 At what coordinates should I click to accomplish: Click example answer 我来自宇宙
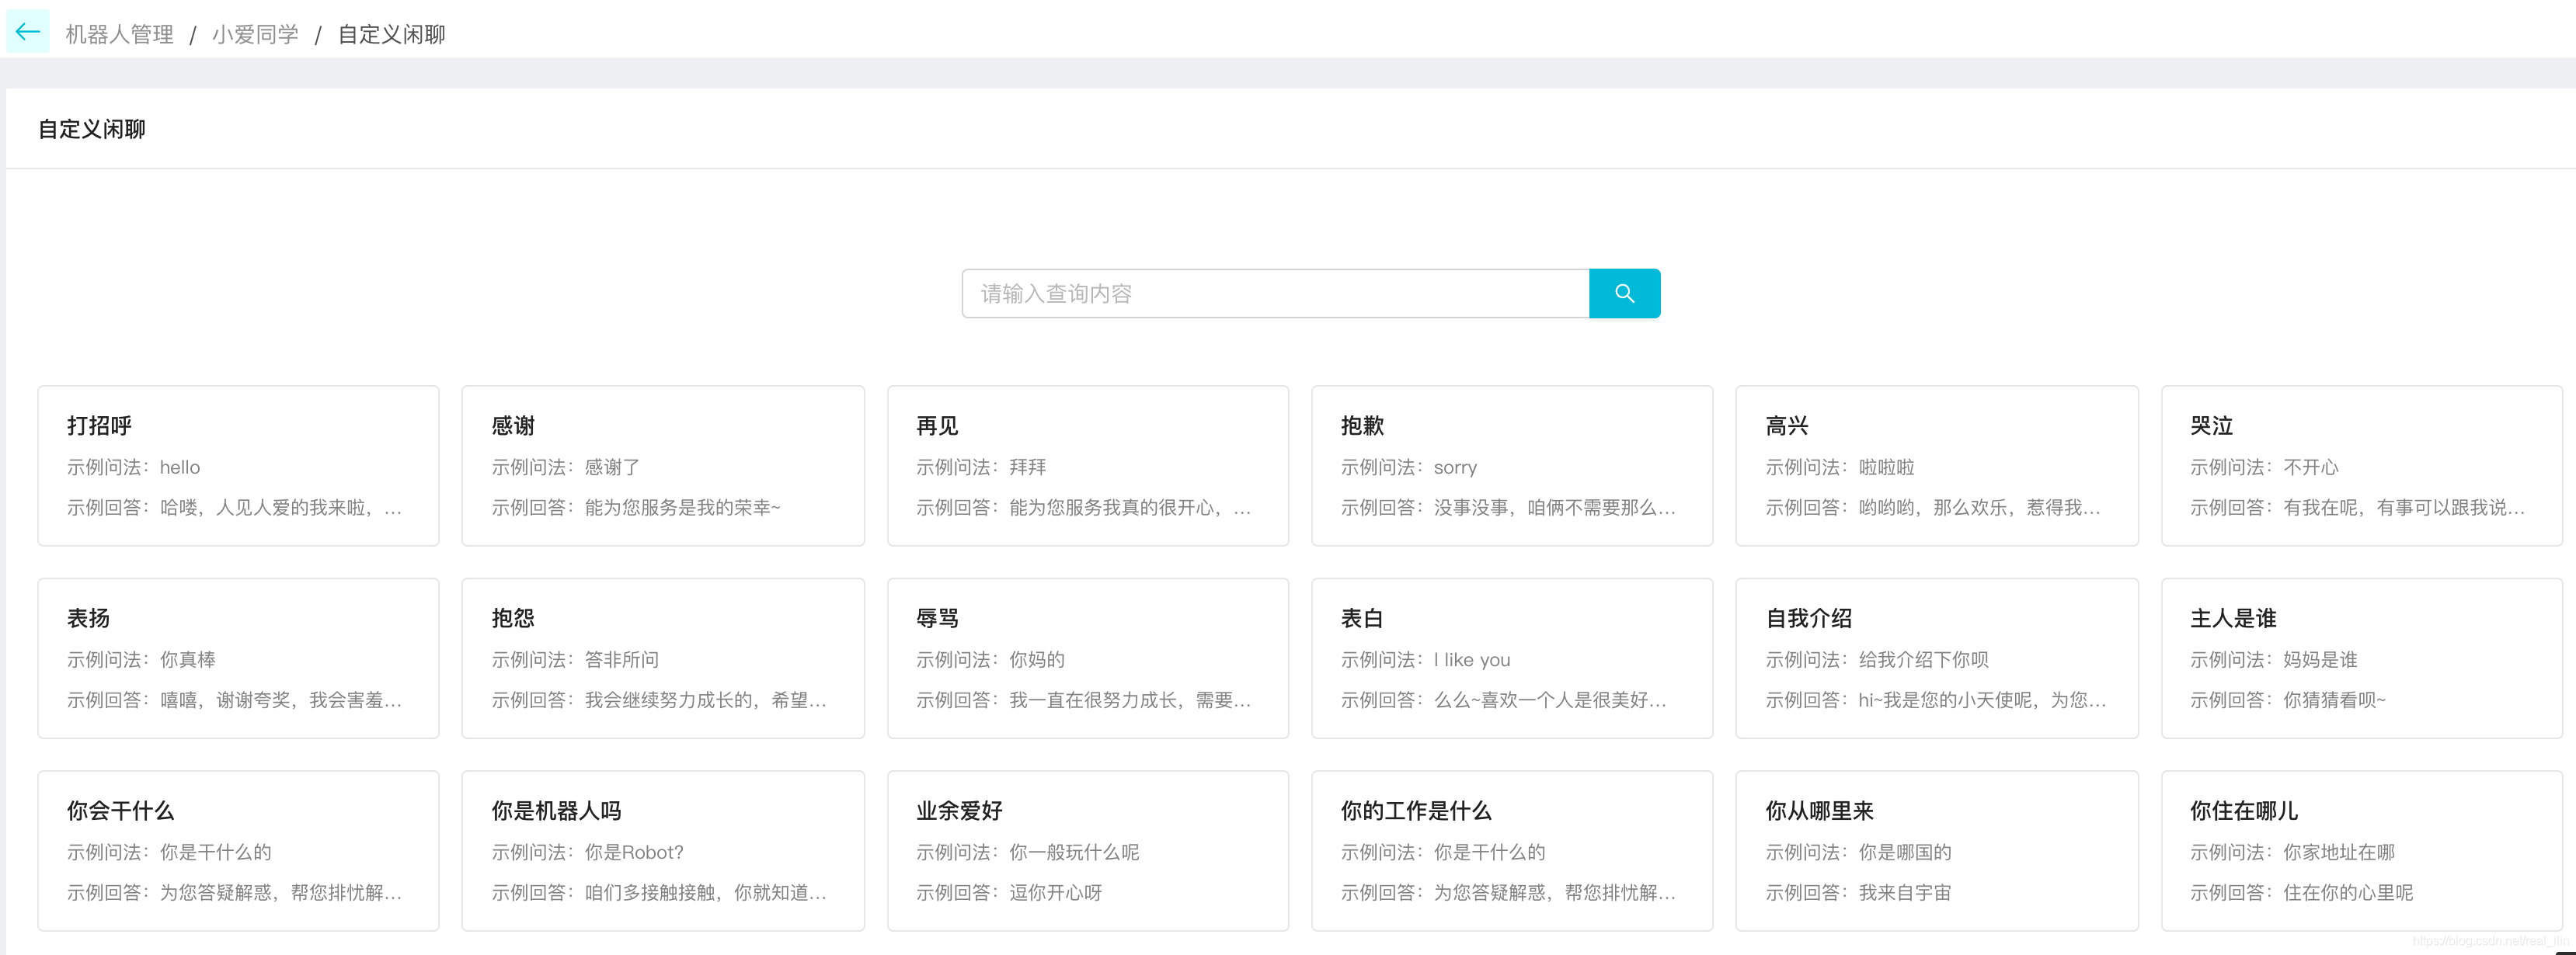1905,893
